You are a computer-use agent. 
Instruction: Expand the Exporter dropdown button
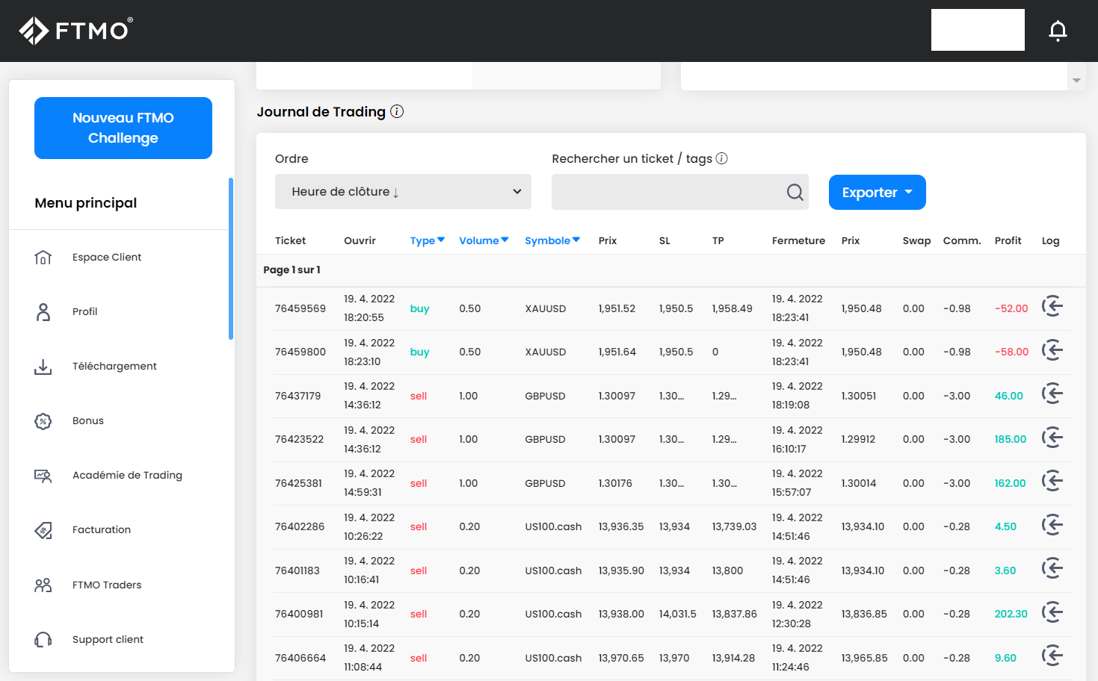click(877, 193)
